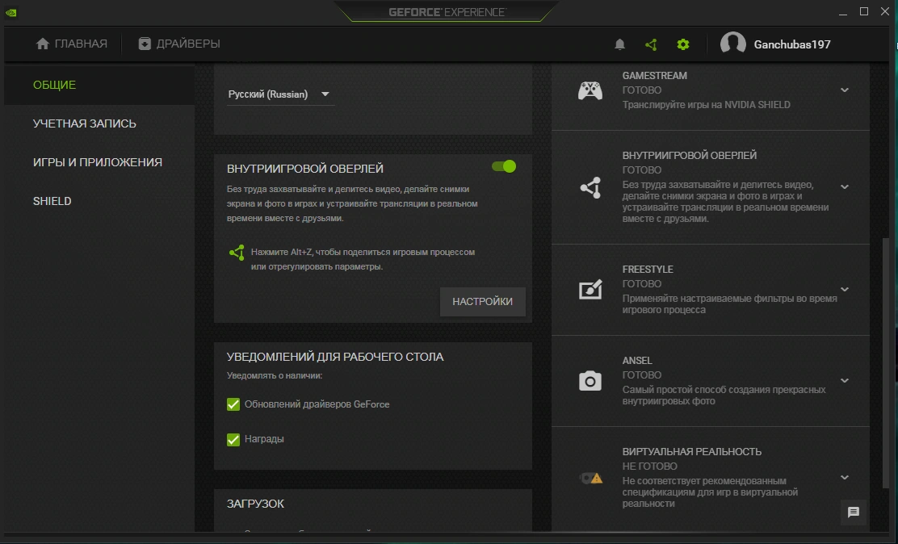Disable the in-game overlay toggle
This screenshot has width=898, height=544.
coord(504,166)
